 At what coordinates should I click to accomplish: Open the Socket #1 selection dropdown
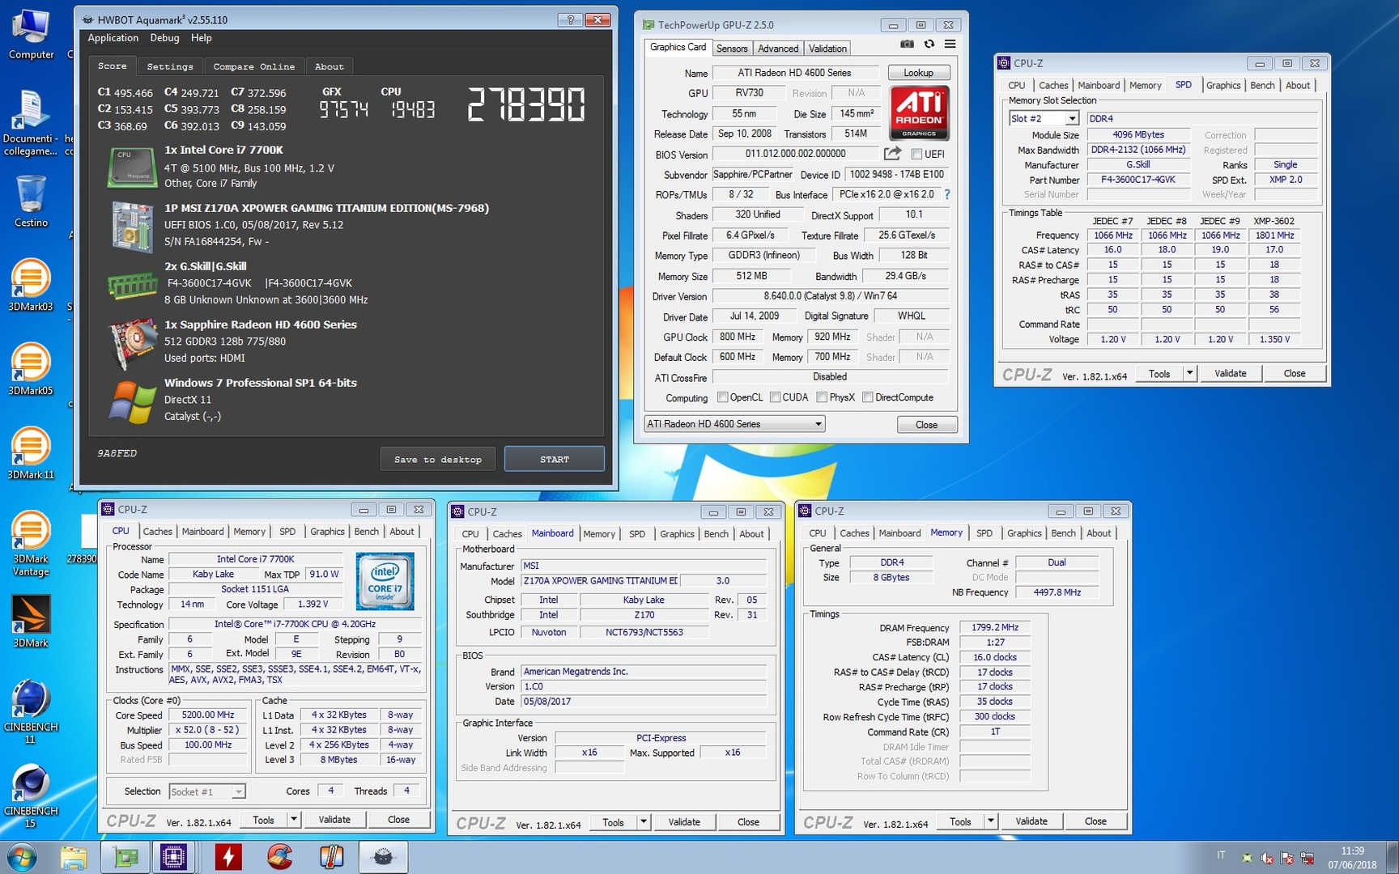207,791
